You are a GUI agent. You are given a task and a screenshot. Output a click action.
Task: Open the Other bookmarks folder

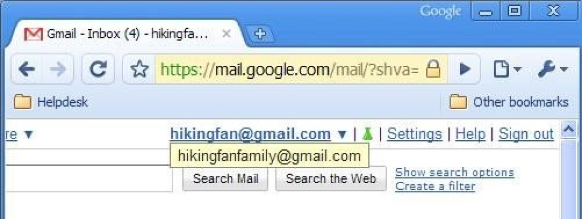pyautogui.click(x=508, y=102)
